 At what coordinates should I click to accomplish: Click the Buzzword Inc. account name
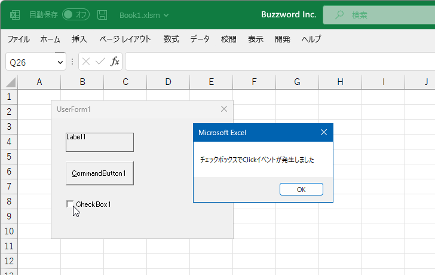click(289, 15)
